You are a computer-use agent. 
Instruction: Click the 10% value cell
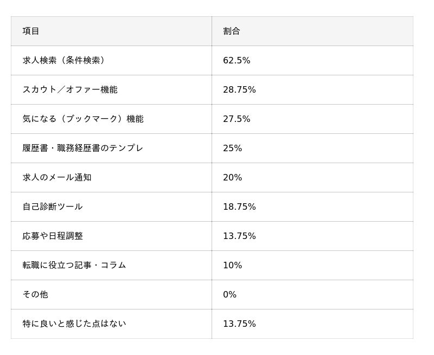[x=232, y=265]
